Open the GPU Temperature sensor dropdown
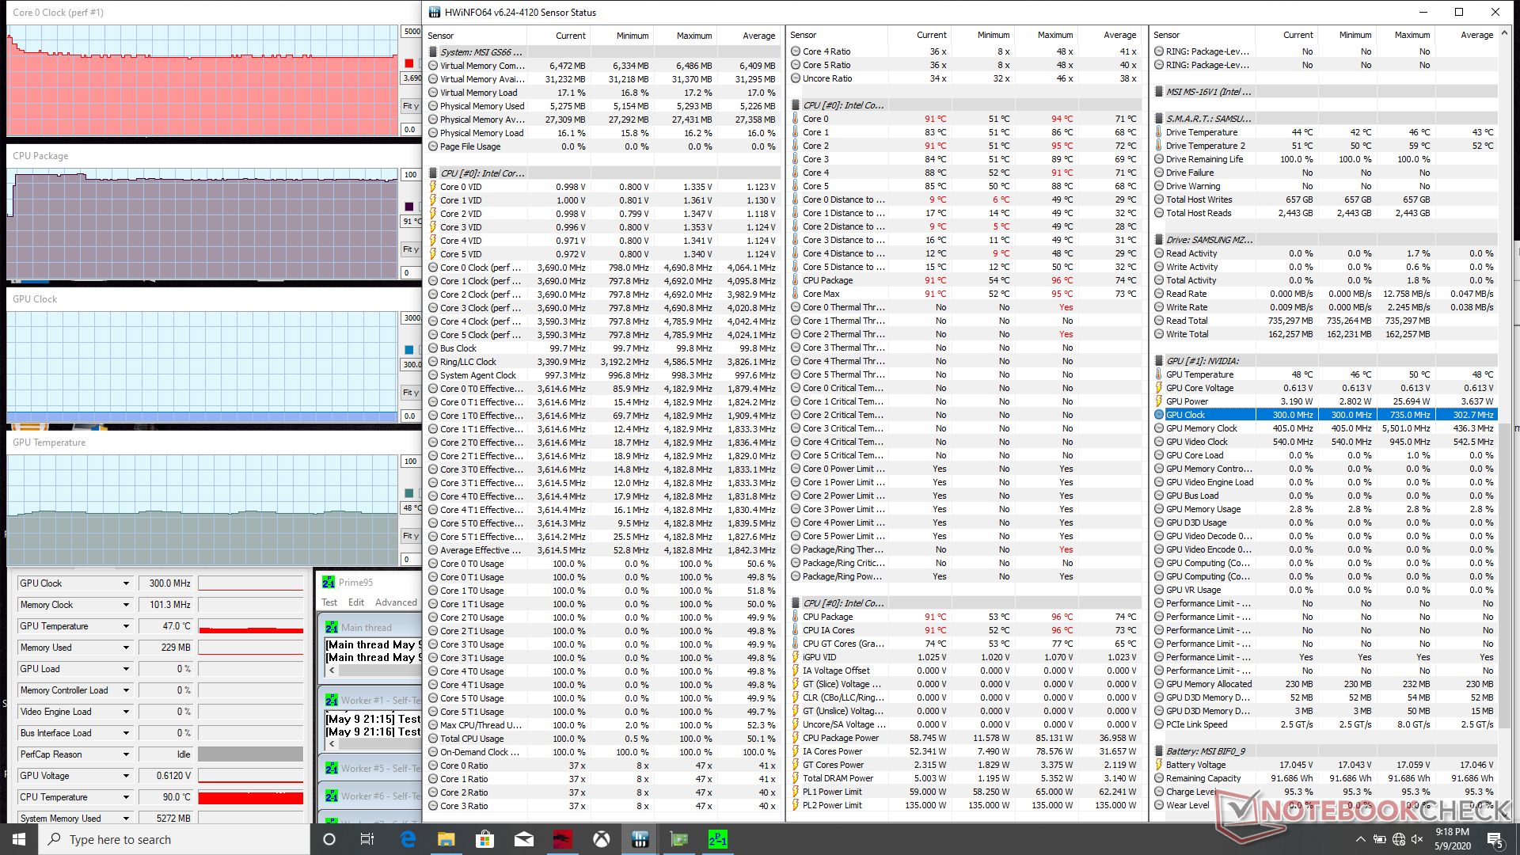The image size is (1520, 855). pyautogui.click(x=126, y=626)
